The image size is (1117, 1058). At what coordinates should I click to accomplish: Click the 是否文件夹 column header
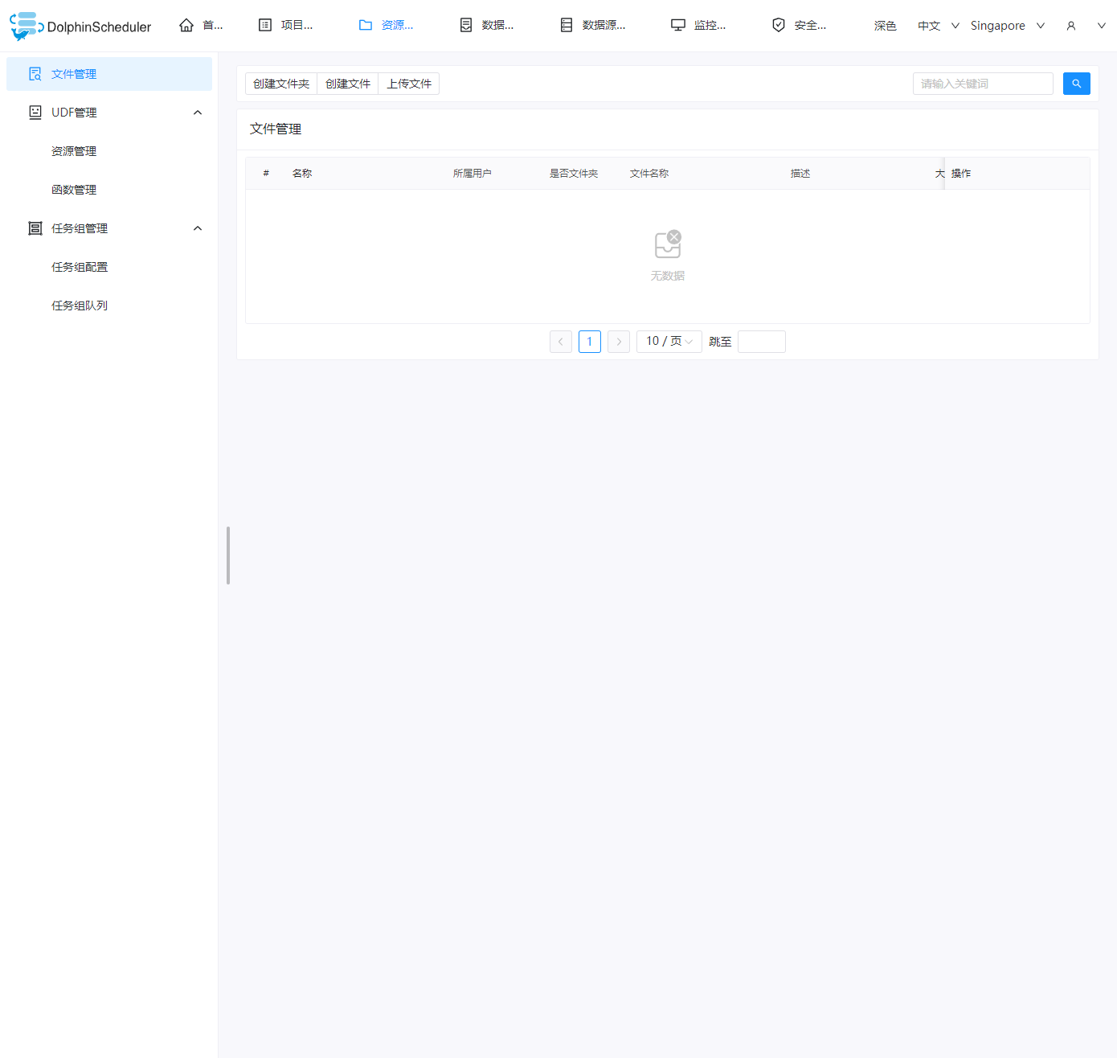tap(574, 174)
